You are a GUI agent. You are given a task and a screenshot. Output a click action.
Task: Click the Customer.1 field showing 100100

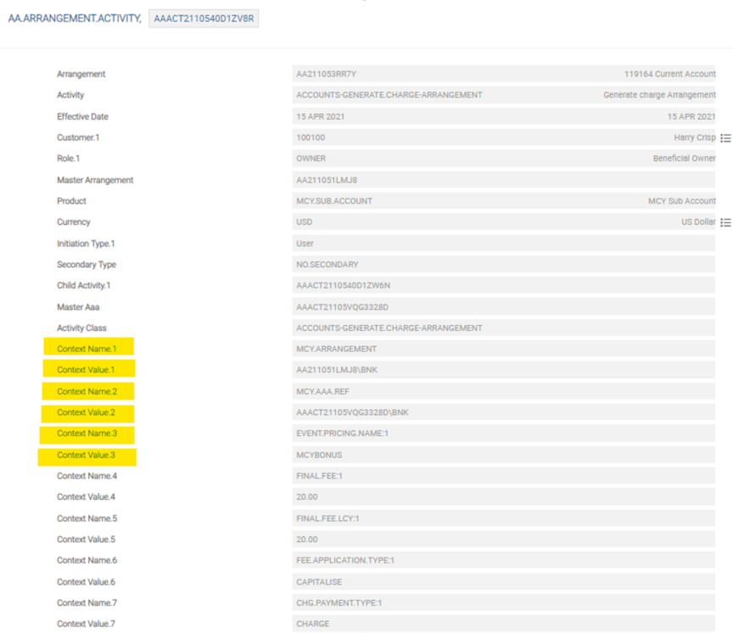pyautogui.click(x=502, y=137)
